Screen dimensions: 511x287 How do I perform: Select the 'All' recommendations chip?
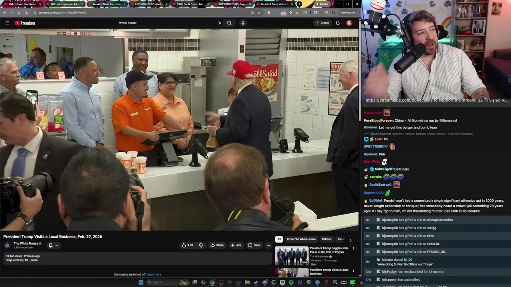(x=279, y=239)
